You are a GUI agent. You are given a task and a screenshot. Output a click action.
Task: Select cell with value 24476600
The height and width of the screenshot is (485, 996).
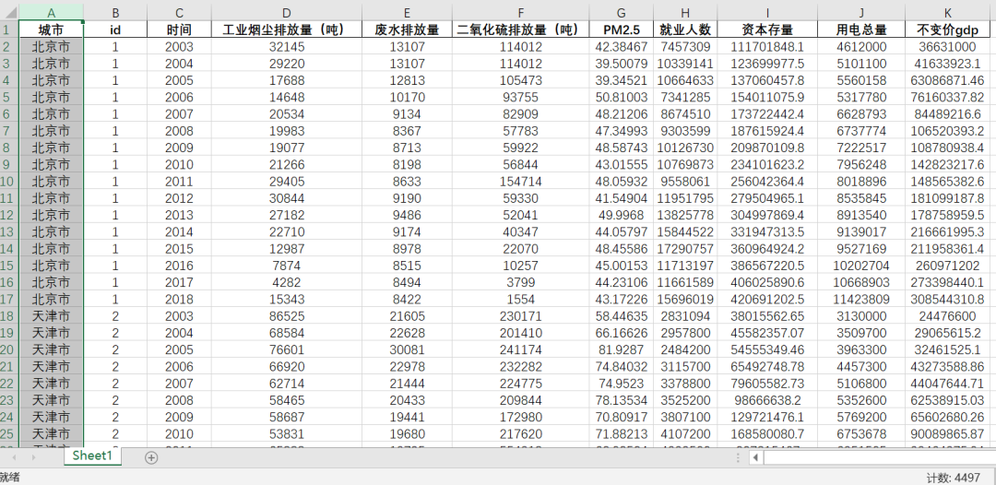948,315
